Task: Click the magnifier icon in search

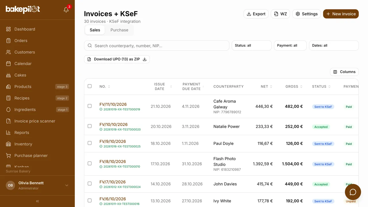Action: coord(90,46)
